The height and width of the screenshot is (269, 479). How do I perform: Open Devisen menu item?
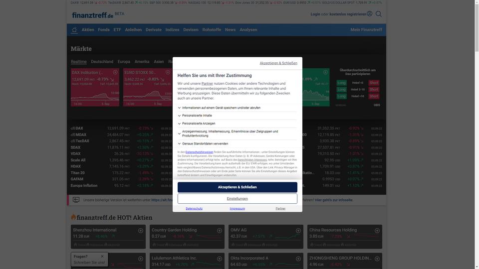(191, 30)
